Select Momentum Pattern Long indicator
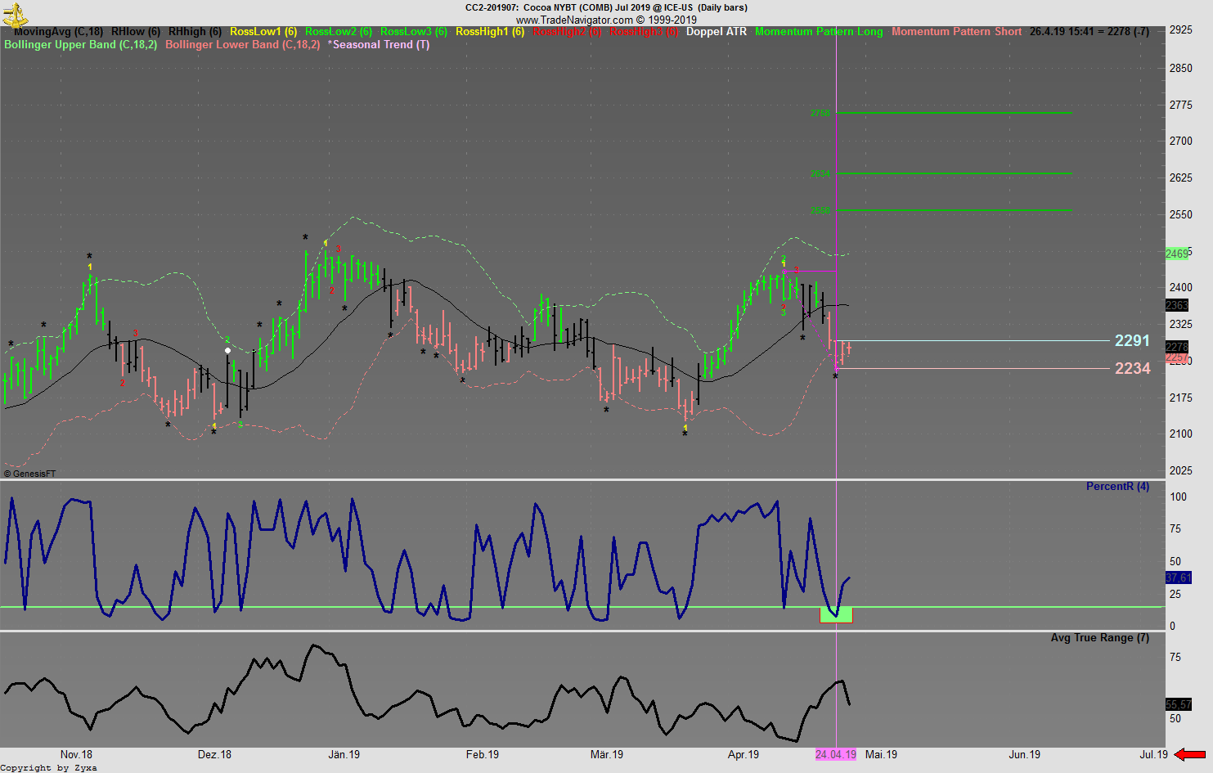The image size is (1213, 773). pyautogui.click(x=819, y=31)
